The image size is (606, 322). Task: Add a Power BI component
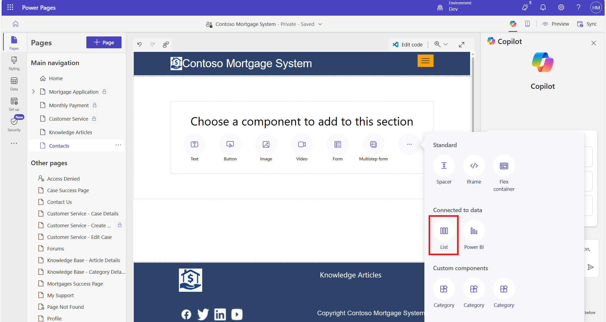click(x=474, y=231)
